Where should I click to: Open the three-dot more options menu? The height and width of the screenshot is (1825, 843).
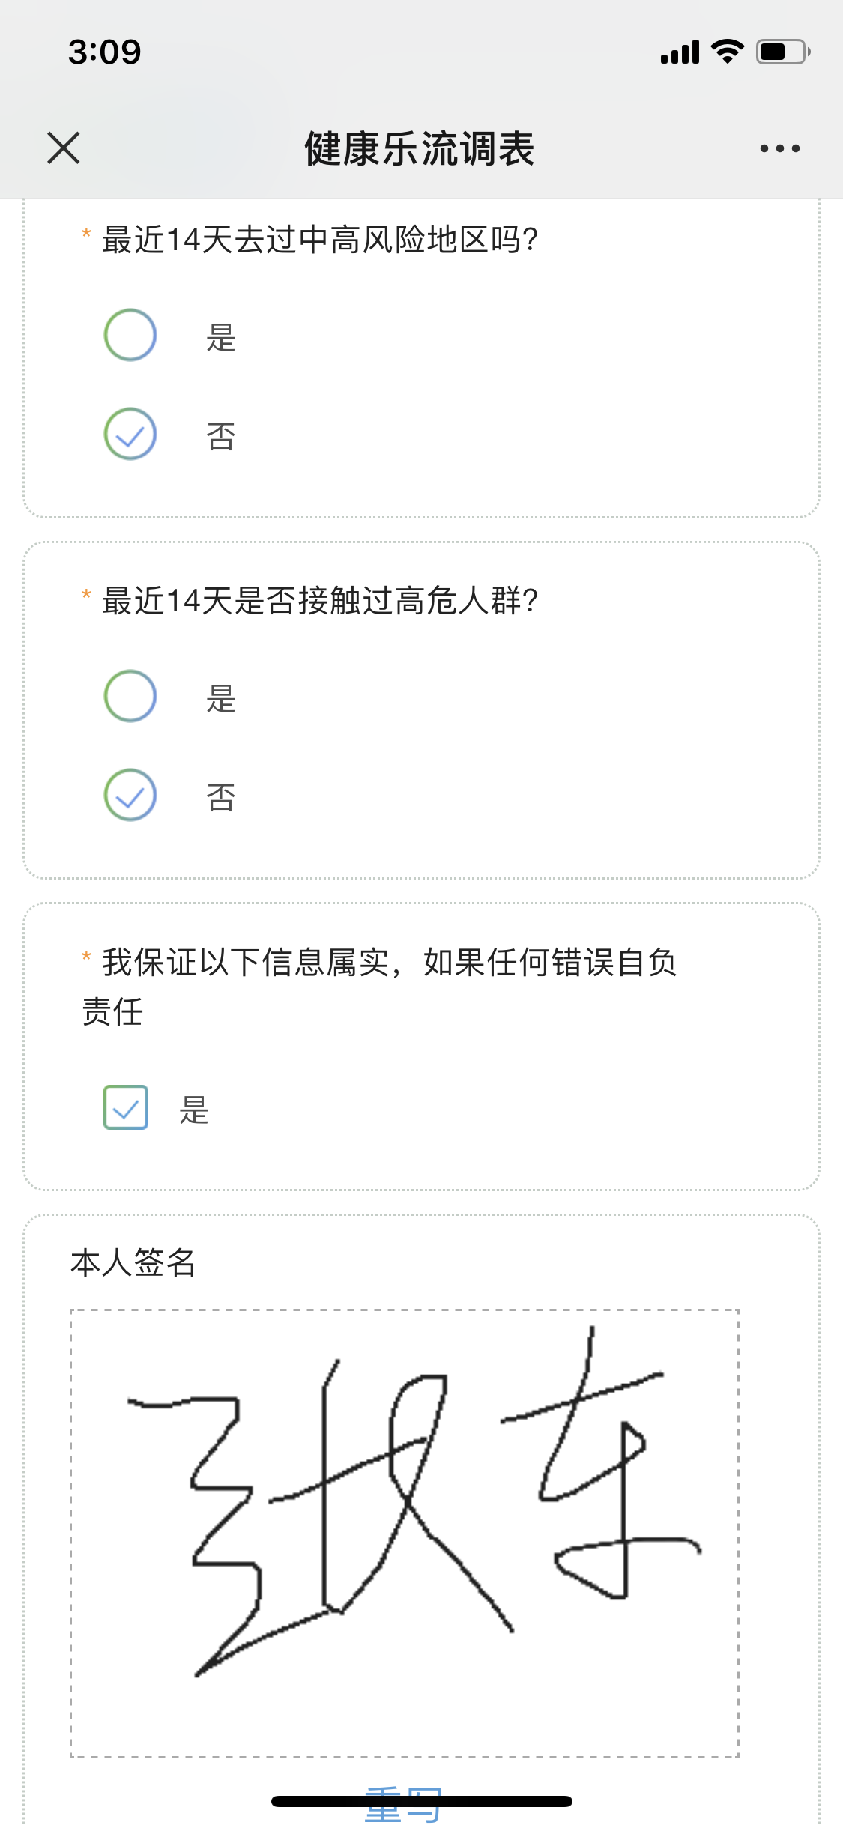779,148
